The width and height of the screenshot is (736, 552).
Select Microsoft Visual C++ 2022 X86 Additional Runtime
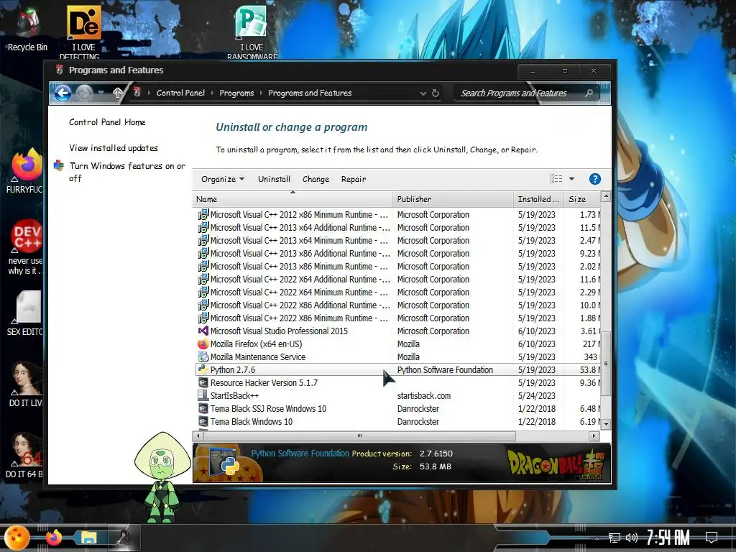point(397,305)
